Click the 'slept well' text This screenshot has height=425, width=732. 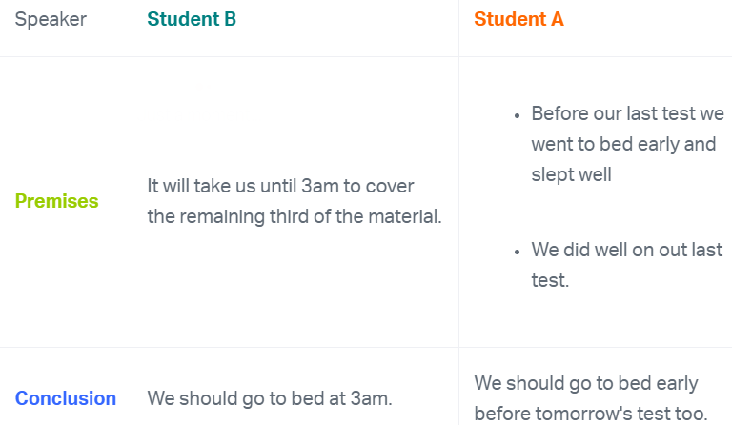(x=571, y=174)
